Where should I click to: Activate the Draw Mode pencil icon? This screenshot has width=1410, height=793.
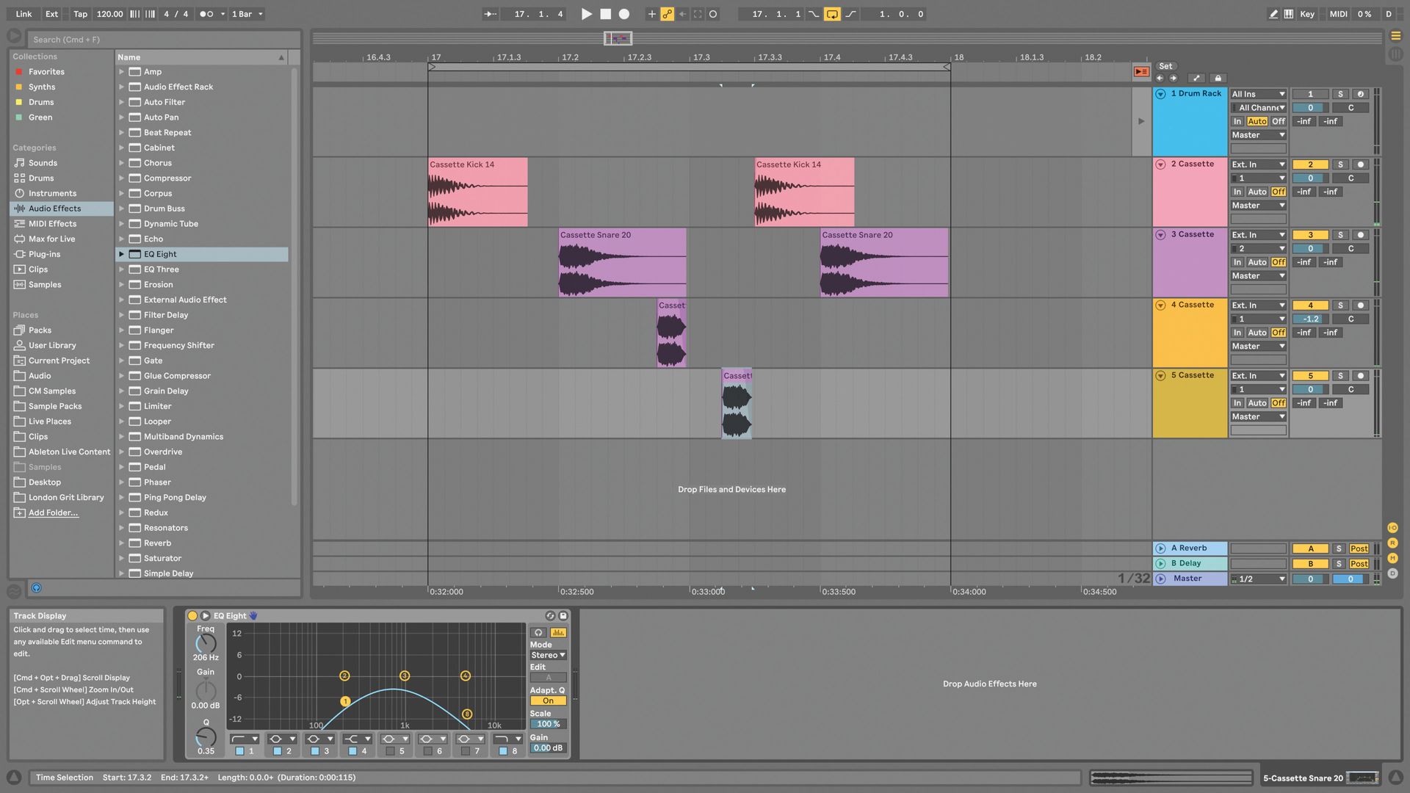(1274, 13)
